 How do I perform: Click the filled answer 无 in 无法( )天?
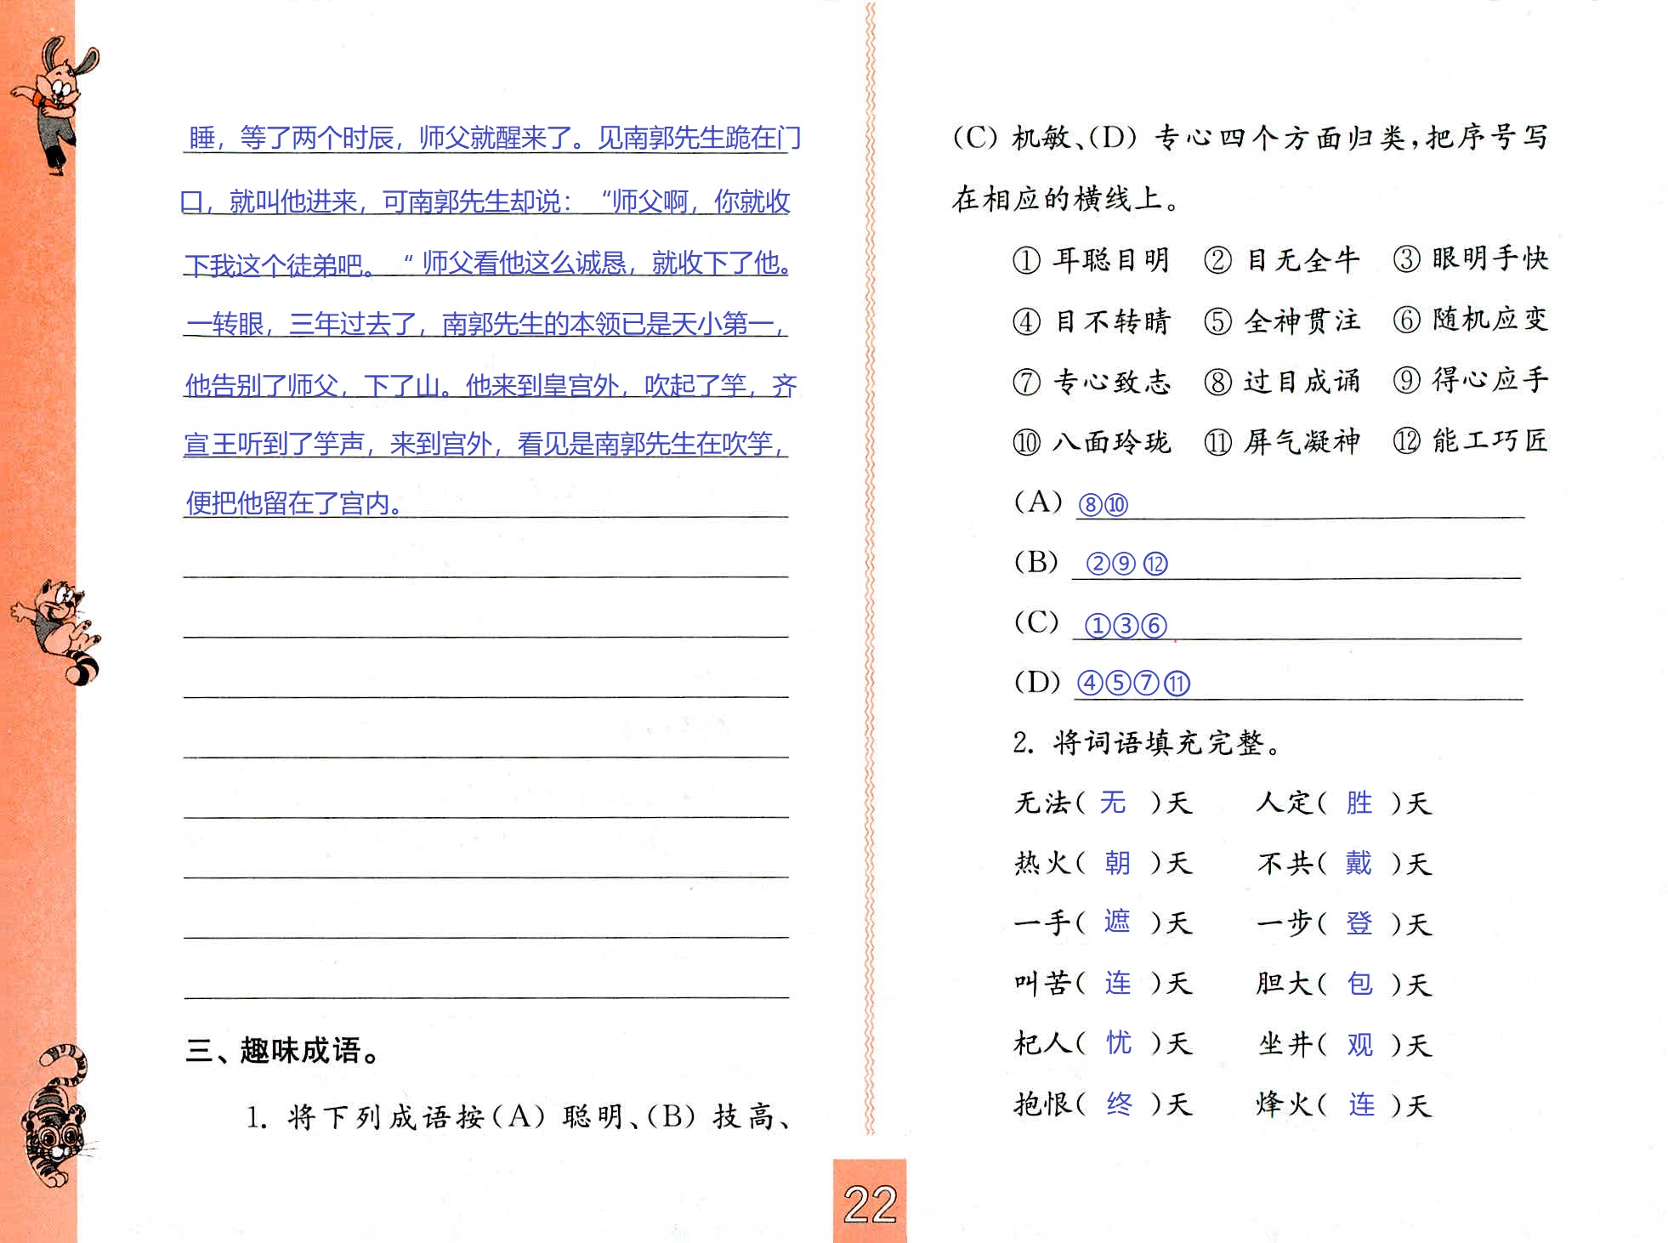tap(1113, 802)
